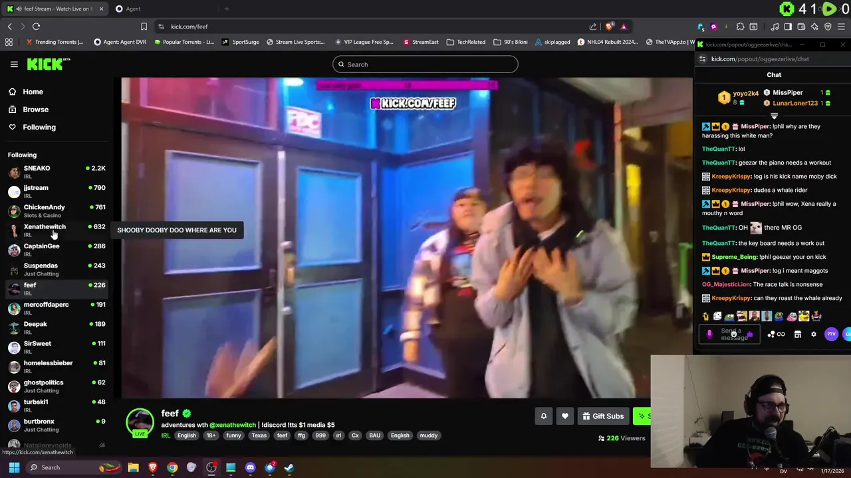The image size is (851, 478).
Task: Open the browser main menu
Action: [x=842, y=27]
